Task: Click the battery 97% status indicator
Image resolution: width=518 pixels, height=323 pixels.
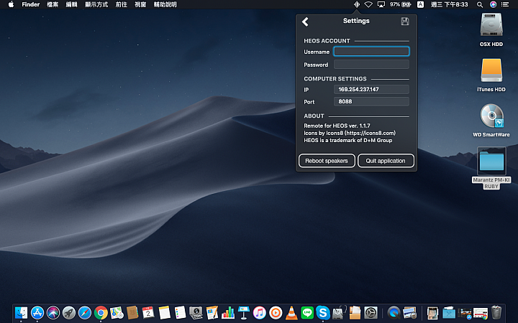Action: click(x=401, y=4)
